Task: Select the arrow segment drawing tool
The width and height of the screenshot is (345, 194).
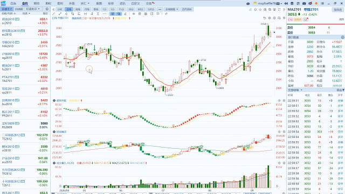Action: 60,13
